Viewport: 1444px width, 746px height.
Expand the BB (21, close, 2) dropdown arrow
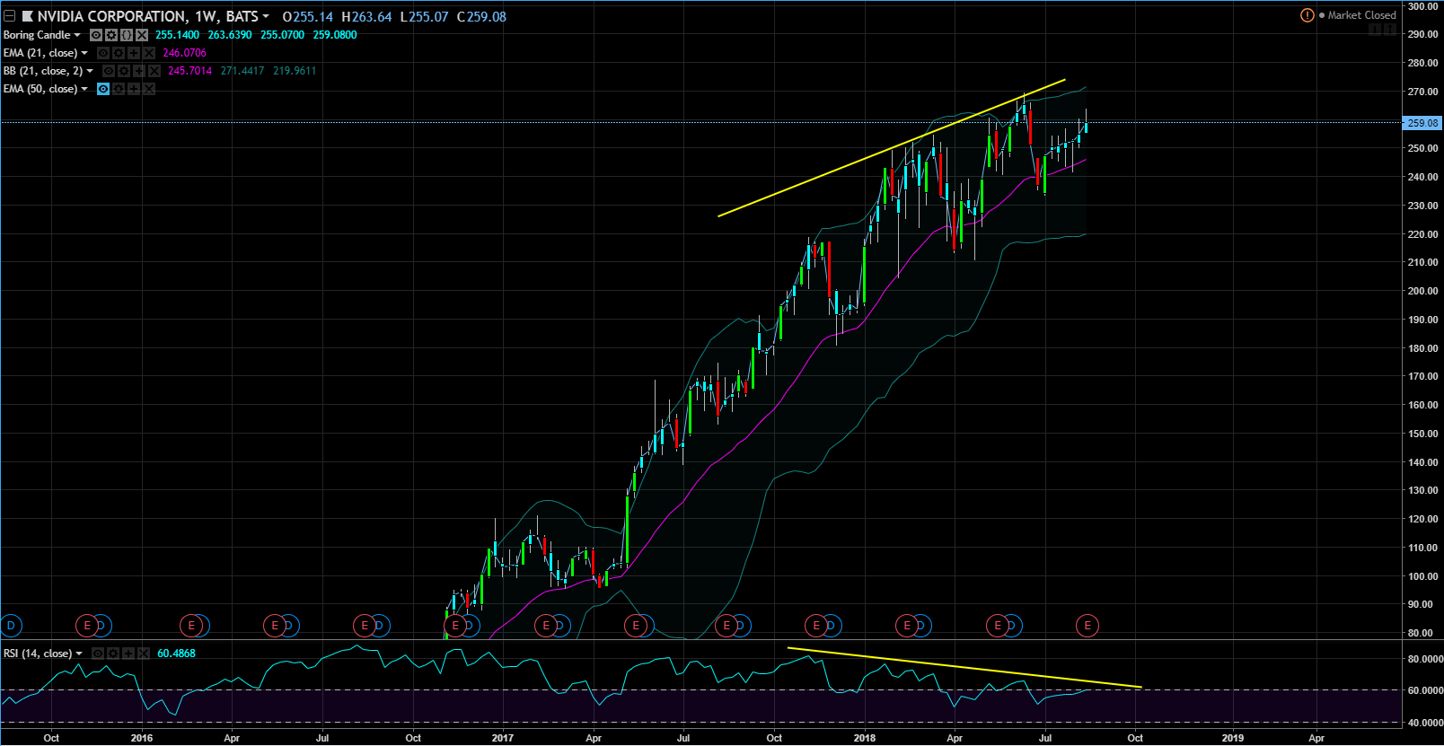coord(90,71)
